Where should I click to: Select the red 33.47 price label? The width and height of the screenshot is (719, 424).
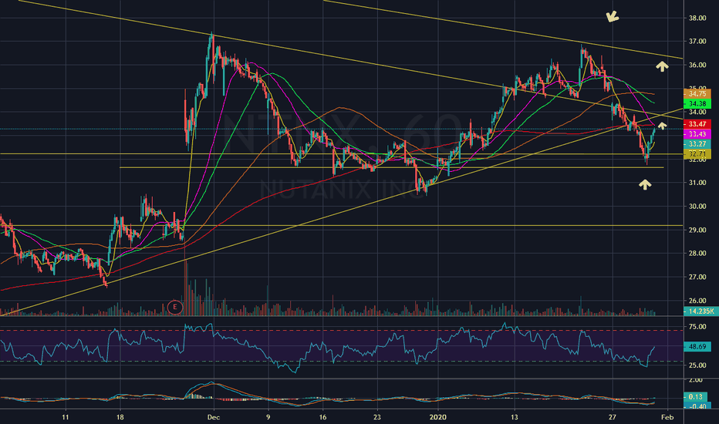pos(697,124)
